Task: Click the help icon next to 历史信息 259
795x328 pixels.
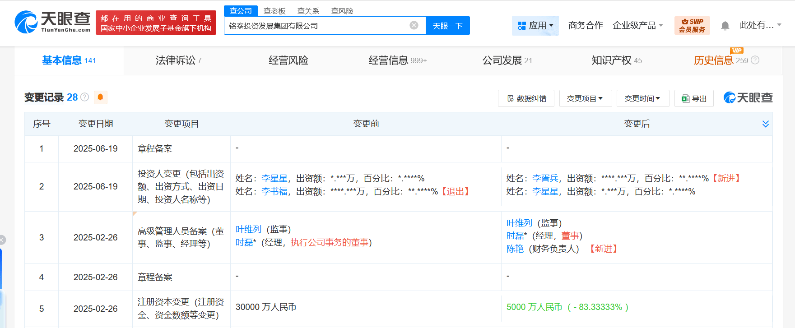Action: (x=755, y=60)
